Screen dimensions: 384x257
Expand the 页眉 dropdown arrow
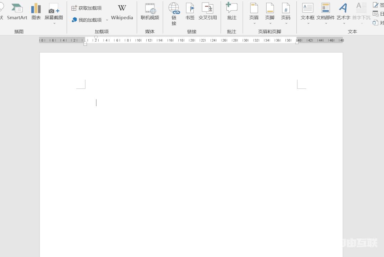tap(254, 23)
